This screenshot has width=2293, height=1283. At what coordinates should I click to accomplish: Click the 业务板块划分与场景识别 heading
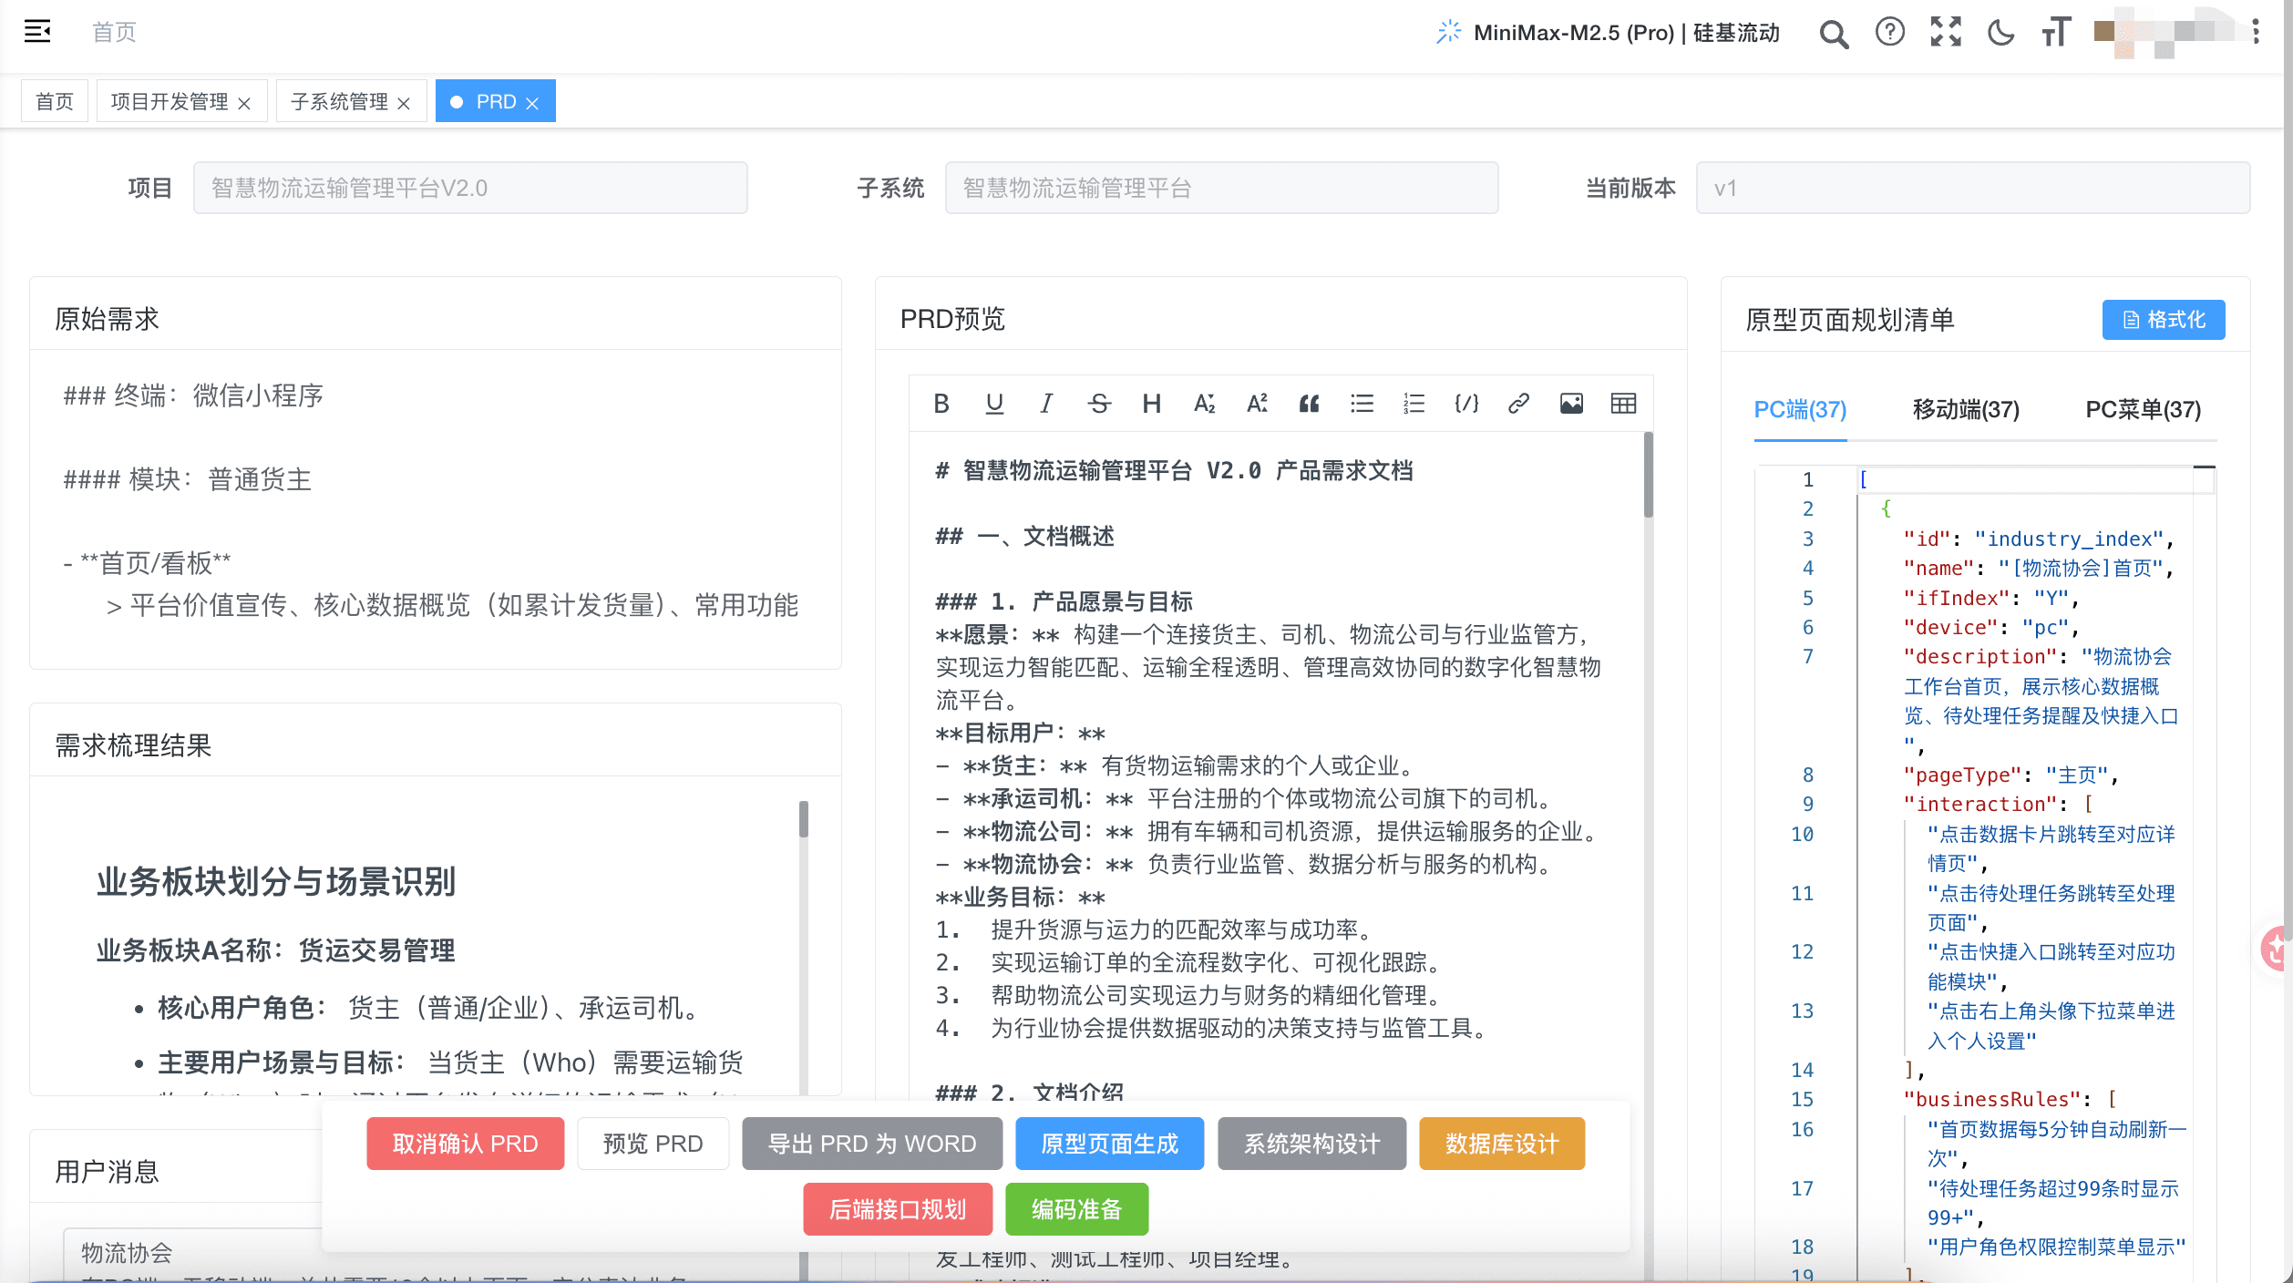point(276,882)
